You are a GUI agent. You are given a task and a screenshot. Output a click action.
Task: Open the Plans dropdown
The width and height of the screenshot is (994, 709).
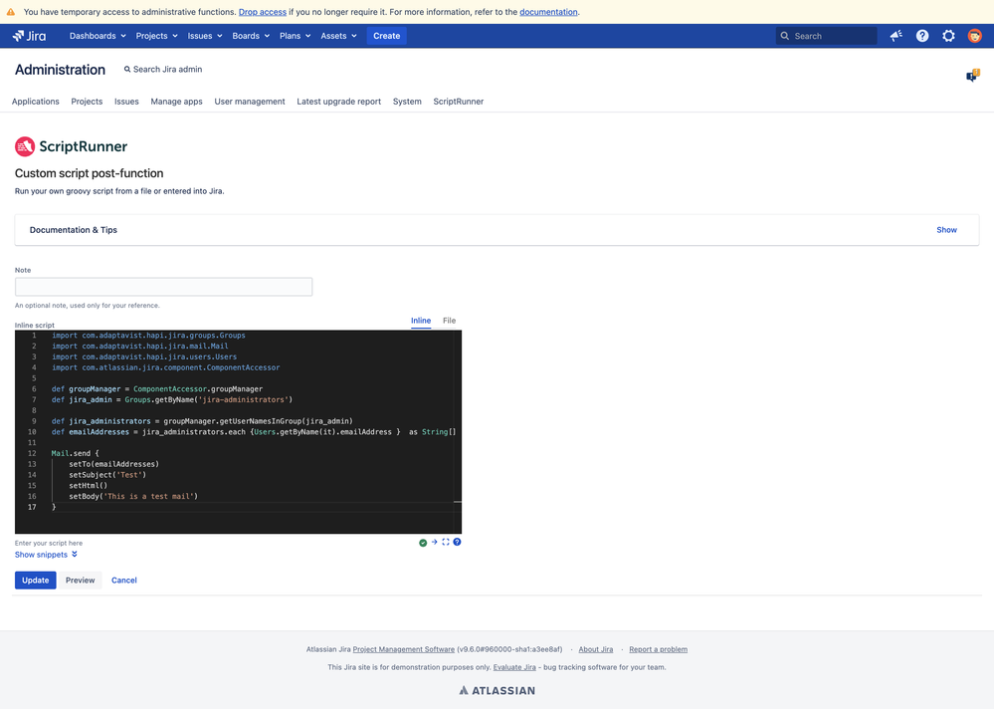[295, 36]
